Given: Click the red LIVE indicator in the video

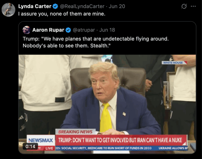Looking at the screenshot, I should (49, 148).
